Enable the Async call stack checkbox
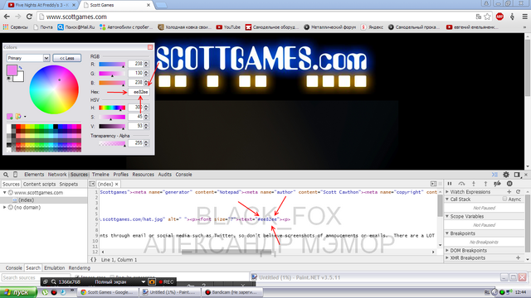 click(504, 199)
